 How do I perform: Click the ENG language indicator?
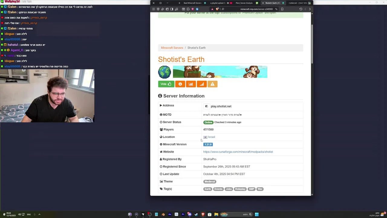[29, 214]
